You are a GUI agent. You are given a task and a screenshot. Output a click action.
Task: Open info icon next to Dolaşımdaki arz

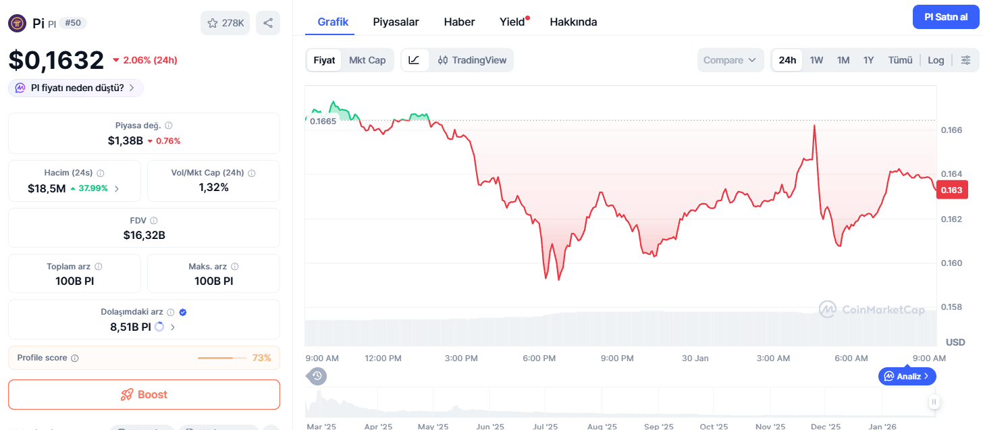coord(171,312)
